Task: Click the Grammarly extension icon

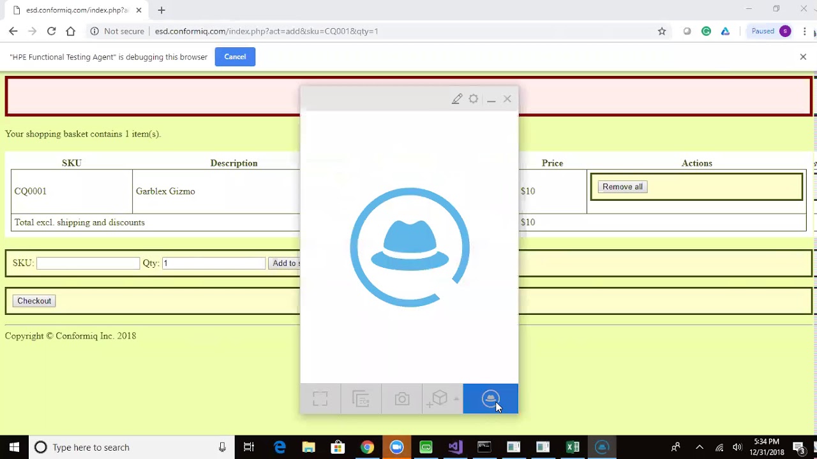Action: coord(707,31)
